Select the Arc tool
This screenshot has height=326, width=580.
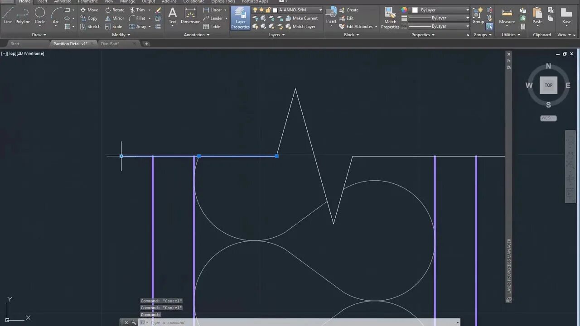coord(56,15)
